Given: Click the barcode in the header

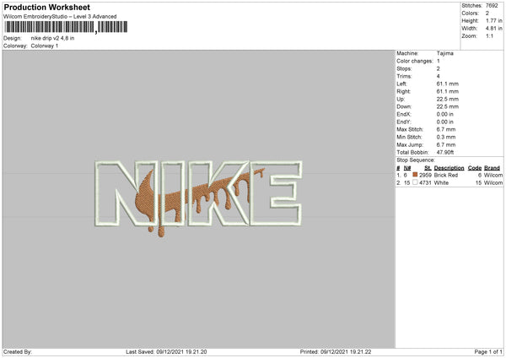Looking at the screenshot, I should (66, 27).
